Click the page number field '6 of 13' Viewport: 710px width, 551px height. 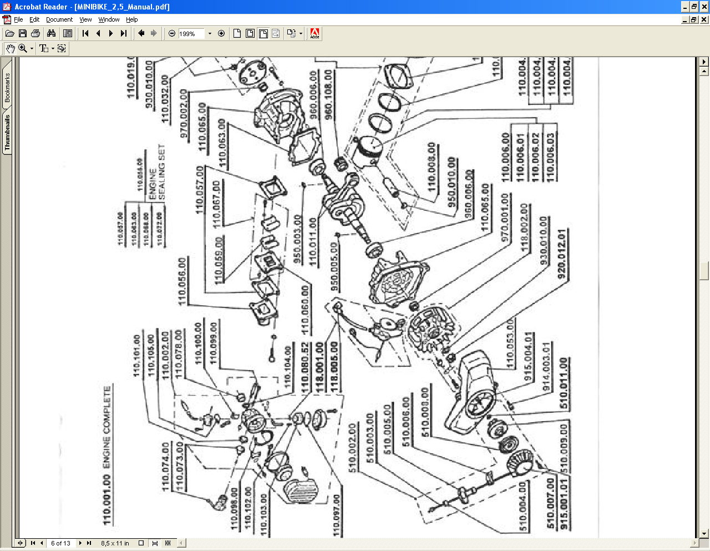pos(60,543)
